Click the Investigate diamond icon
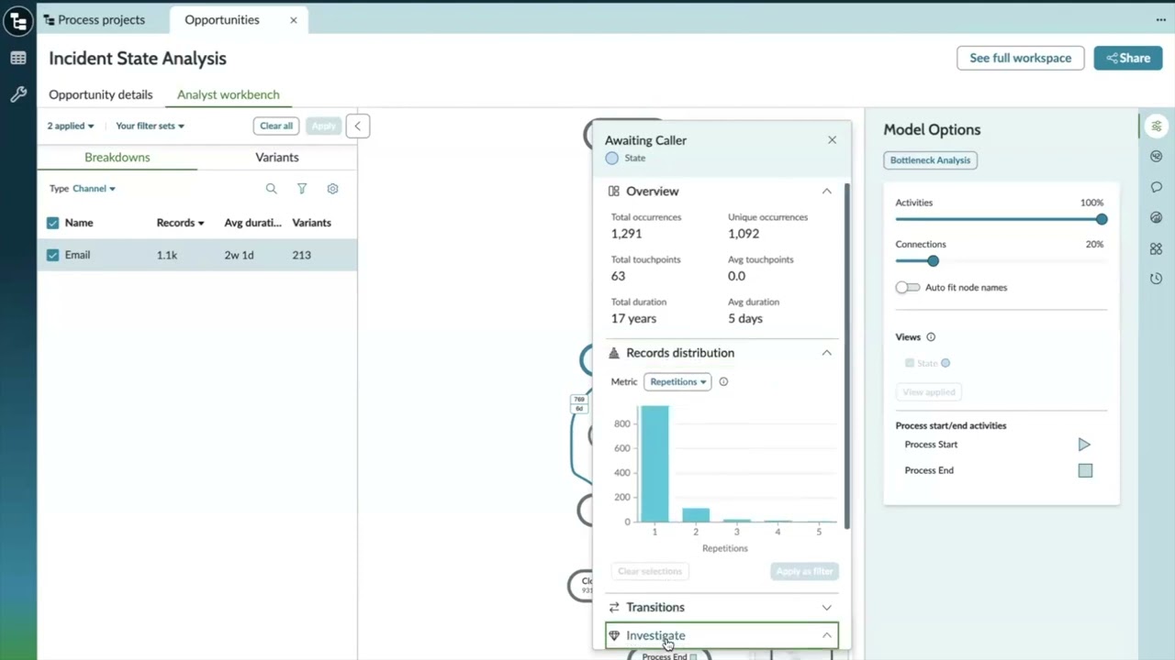 pos(614,635)
